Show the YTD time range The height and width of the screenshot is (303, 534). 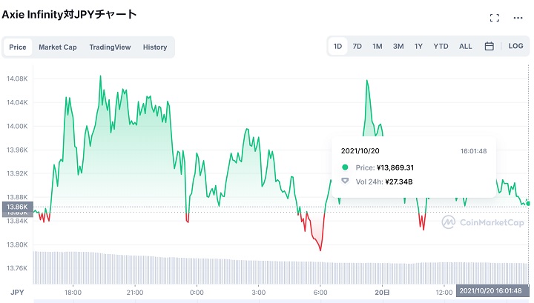441,46
